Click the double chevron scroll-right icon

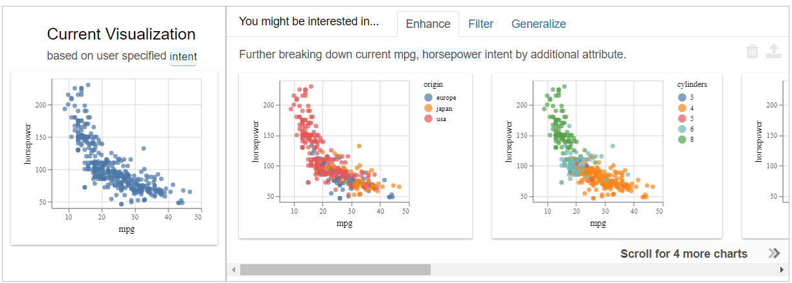click(x=774, y=253)
